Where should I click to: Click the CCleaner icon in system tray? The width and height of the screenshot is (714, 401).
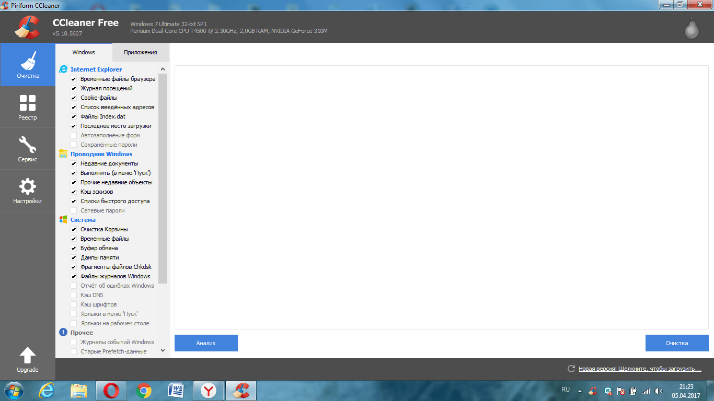pos(593,391)
